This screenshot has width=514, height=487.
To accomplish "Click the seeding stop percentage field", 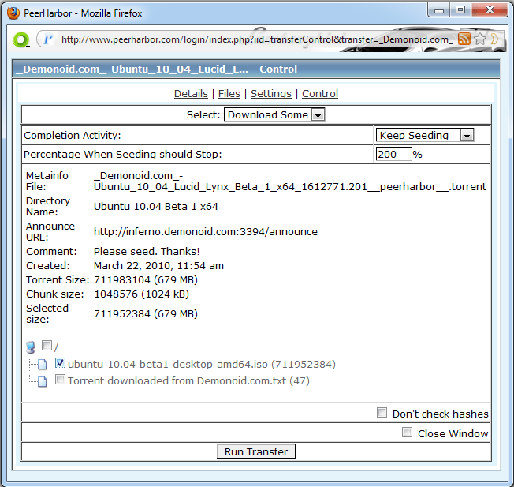I will 393,154.
